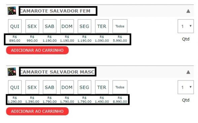Add MASC ticket with Adicionar ao Carrinho
Image resolution: width=198 pixels, height=123 pixels.
pyautogui.click(x=37, y=111)
